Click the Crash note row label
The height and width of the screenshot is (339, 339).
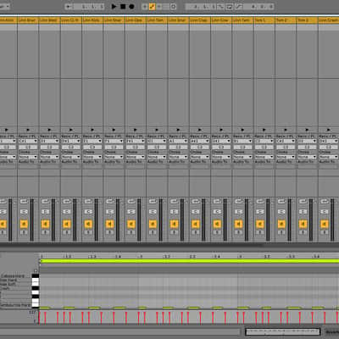coord(5,288)
